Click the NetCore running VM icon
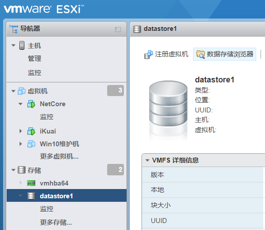265x230 pixels. (x=31, y=104)
